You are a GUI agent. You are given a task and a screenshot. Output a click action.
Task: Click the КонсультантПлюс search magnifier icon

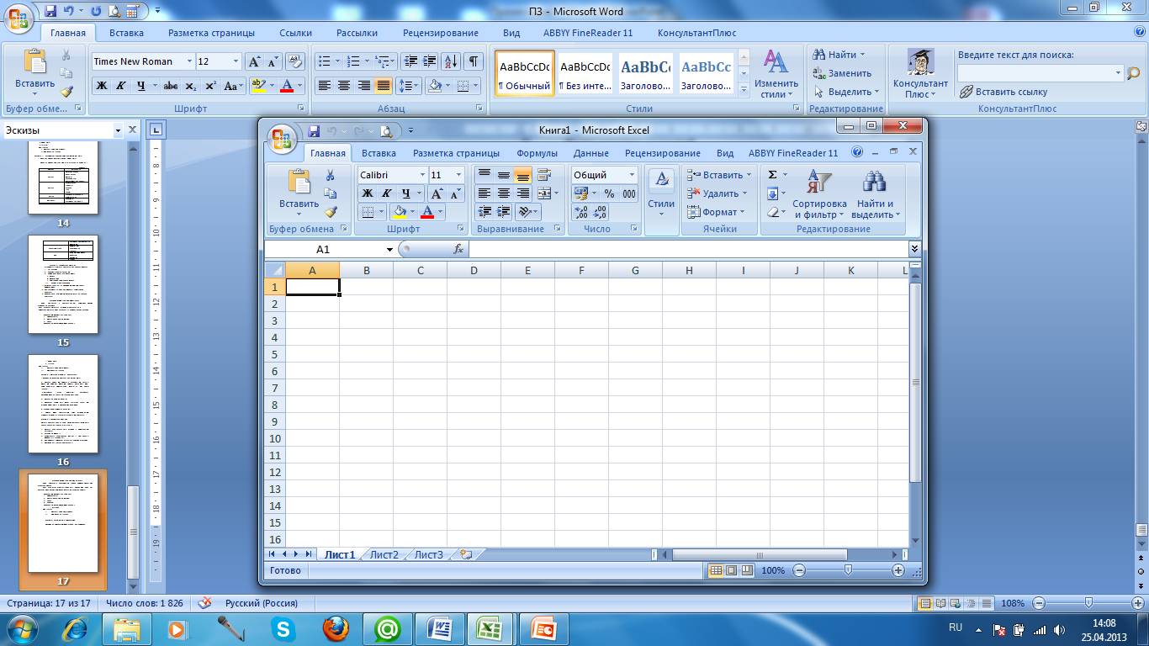pyautogui.click(x=1132, y=73)
